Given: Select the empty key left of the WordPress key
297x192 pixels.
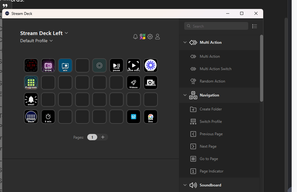Looking at the screenshot, I should [117, 117].
